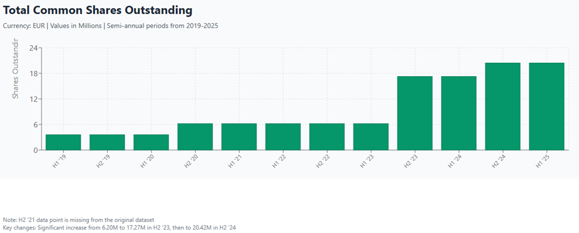Click the 24 y-axis tick label
The image size is (579, 233).
point(33,48)
